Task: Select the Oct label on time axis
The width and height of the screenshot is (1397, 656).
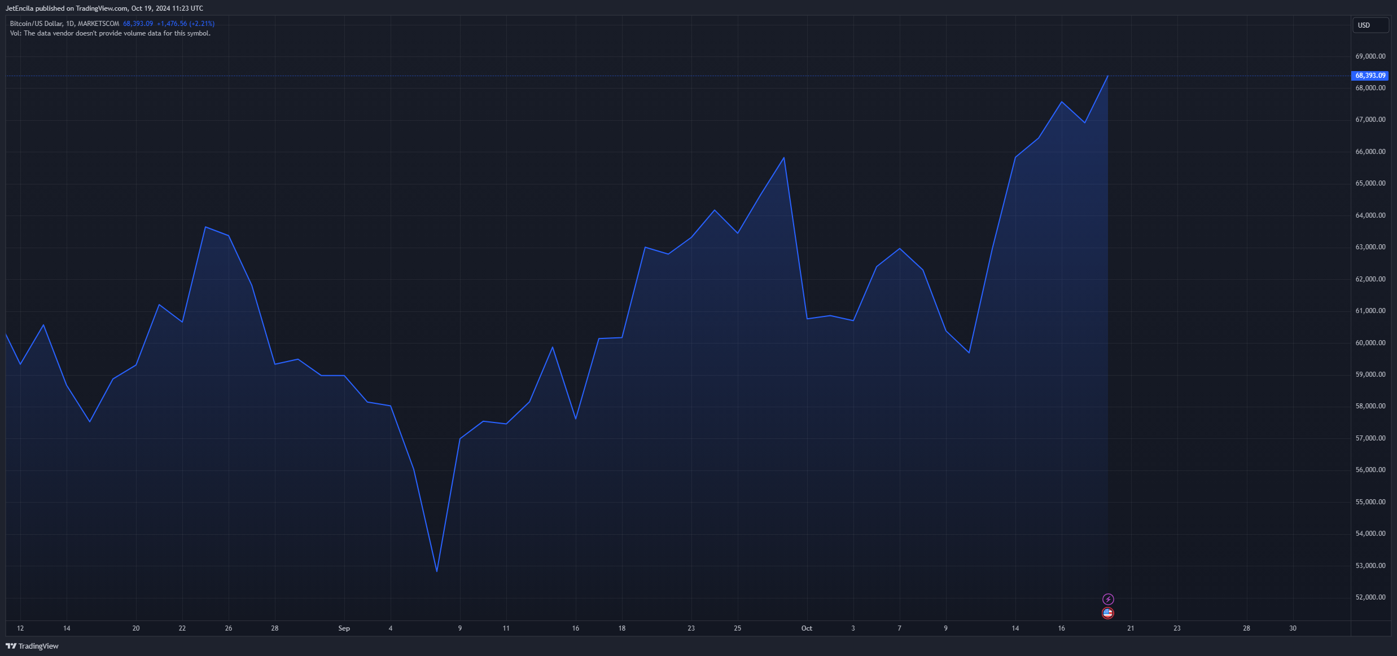Action: tap(807, 628)
